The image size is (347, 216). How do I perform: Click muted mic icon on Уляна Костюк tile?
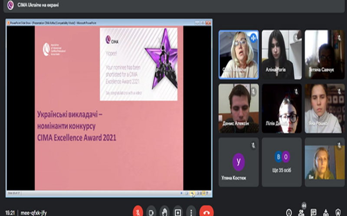tap(253, 145)
